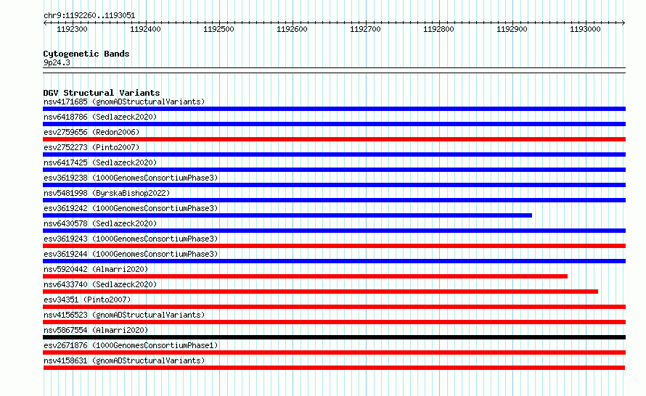The width and height of the screenshot is (646, 396).
Task: Select the blue bar under nsv6430578
Action: [x=334, y=231]
